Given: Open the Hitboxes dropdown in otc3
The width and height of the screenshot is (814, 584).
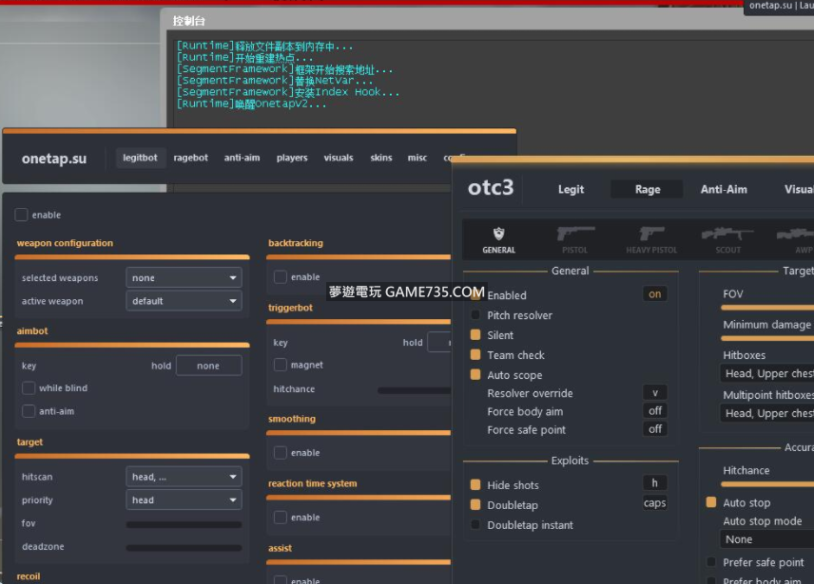Looking at the screenshot, I should point(766,373).
